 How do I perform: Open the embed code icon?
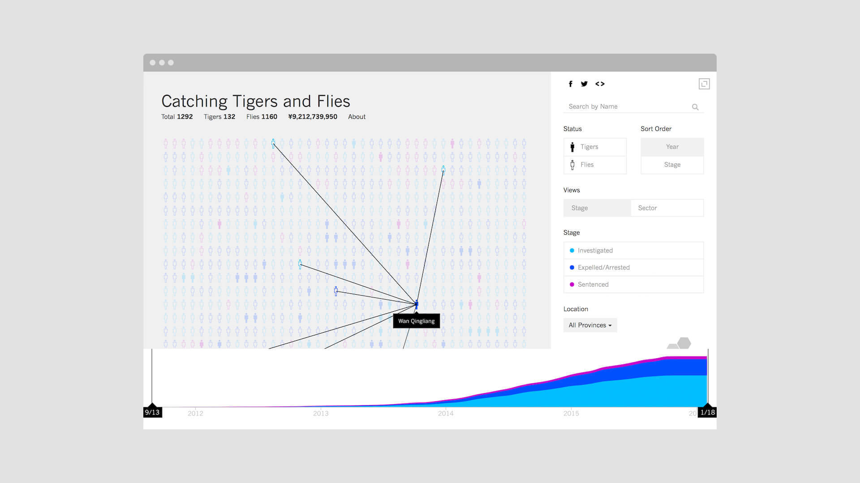click(600, 84)
